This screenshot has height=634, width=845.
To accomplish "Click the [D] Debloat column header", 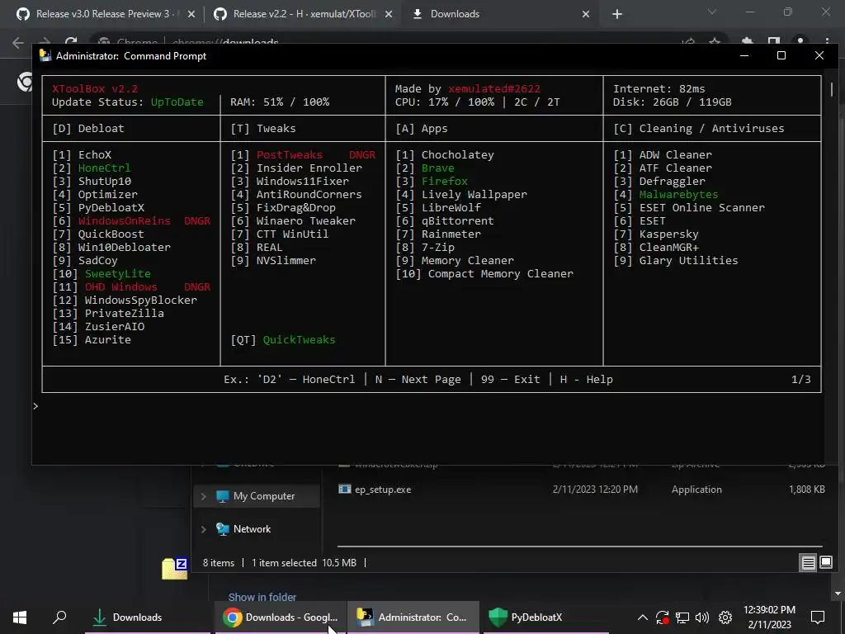I will click(88, 128).
